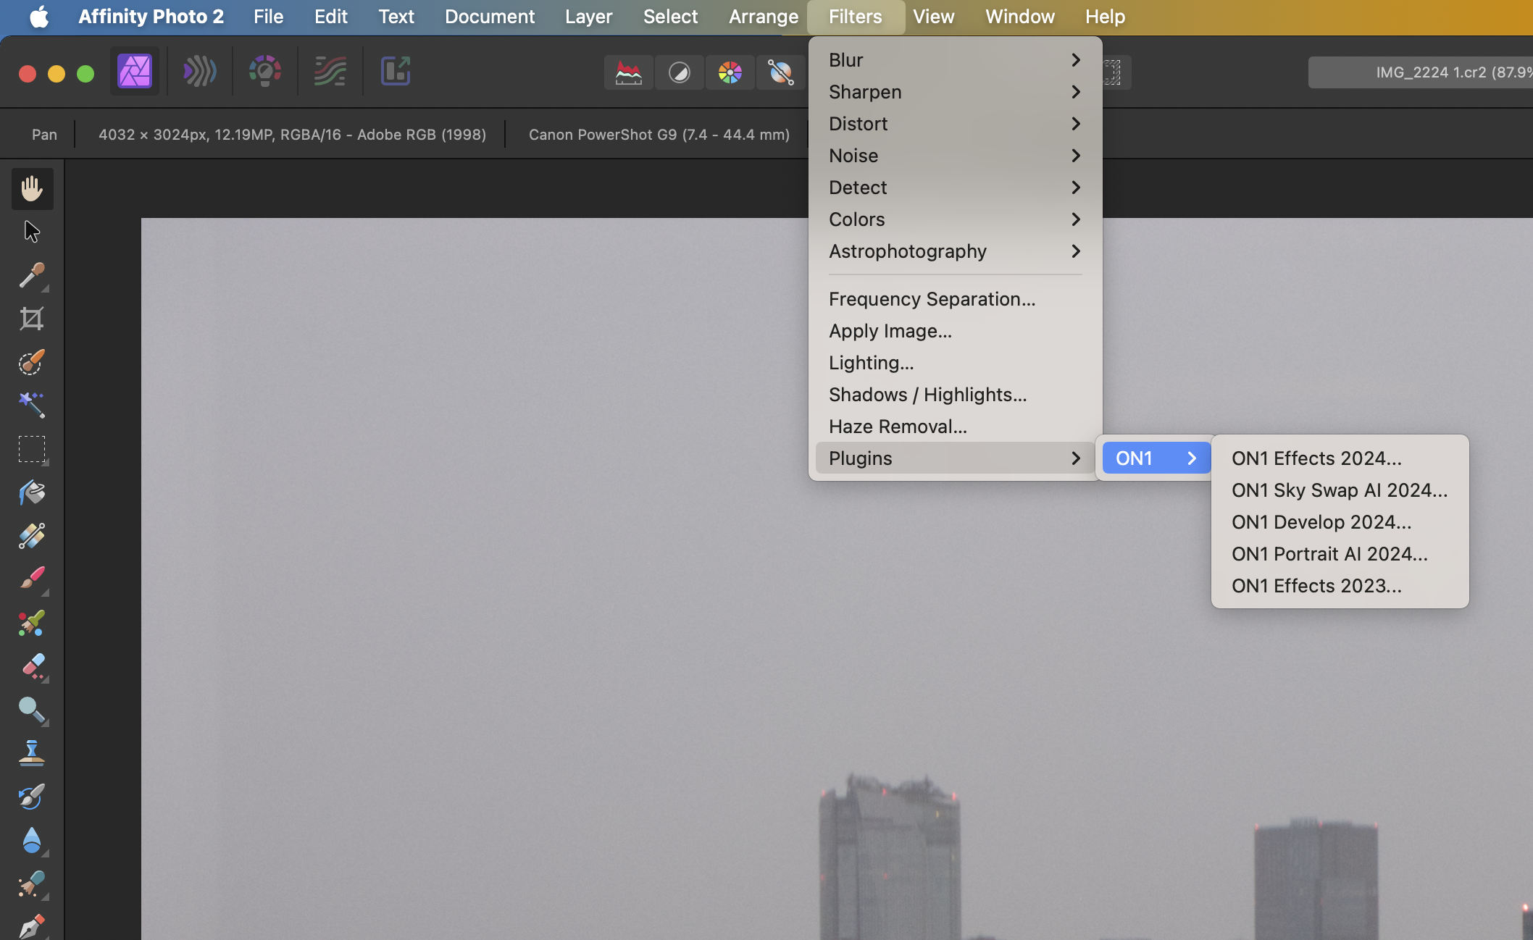The width and height of the screenshot is (1533, 940).
Task: Launch ON1 Develop 2024 plugin
Action: pyautogui.click(x=1340, y=522)
